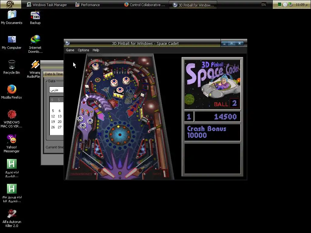Select day 27 in the calendar
Image resolution: width=311 pixels, height=233 pixels.
point(60,127)
